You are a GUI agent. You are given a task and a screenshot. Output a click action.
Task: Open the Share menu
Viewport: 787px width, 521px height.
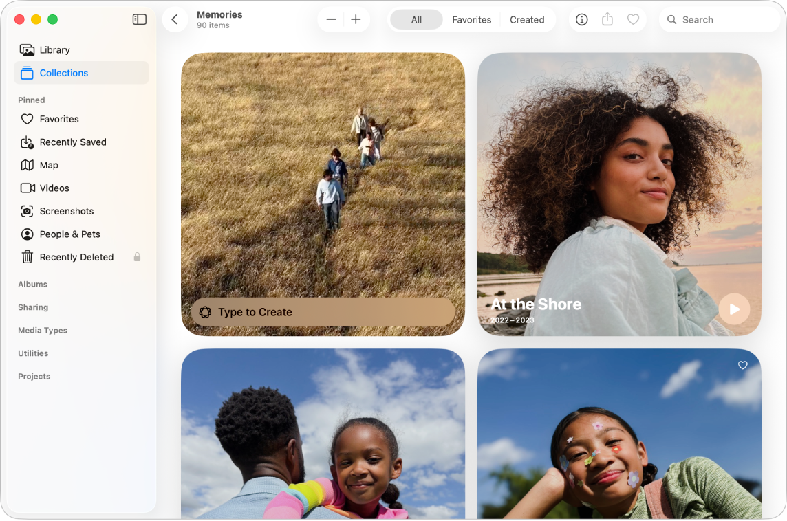(607, 19)
